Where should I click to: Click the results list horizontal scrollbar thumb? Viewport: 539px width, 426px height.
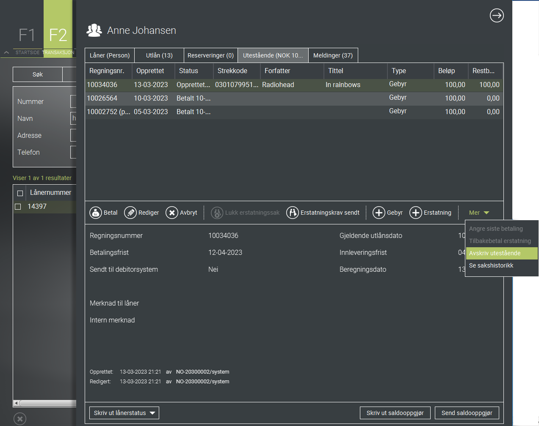[48, 403]
